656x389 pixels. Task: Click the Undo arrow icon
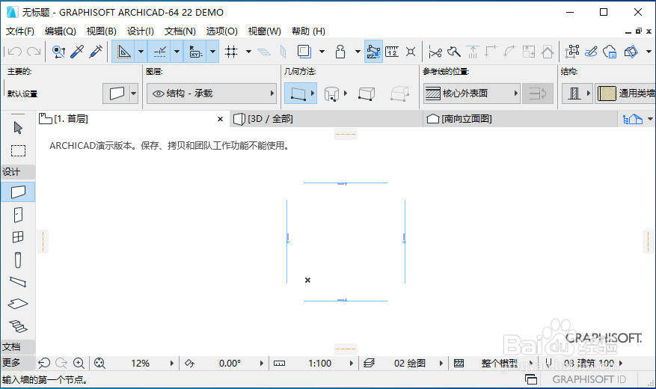click(15, 52)
